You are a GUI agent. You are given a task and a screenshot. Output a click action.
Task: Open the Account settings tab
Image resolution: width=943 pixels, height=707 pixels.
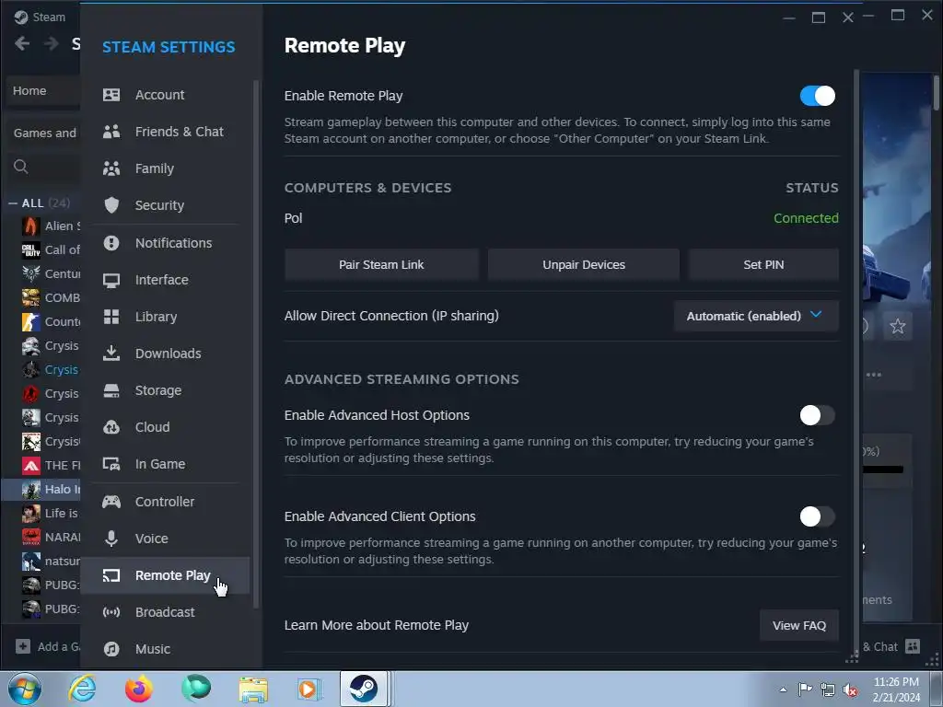[165, 95]
